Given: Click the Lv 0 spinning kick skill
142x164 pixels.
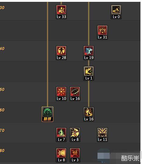Looking at the screenshot, I should pyautogui.click(x=116, y=12).
